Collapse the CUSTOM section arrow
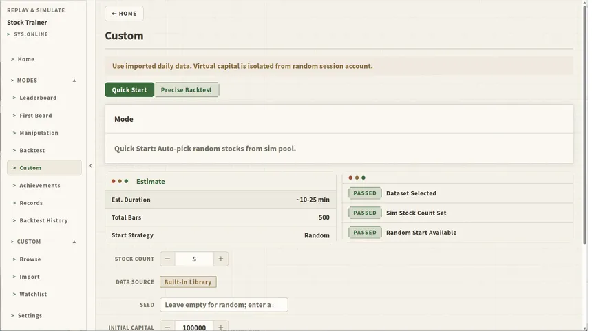The width and height of the screenshot is (592, 331). click(x=74, y=242)
